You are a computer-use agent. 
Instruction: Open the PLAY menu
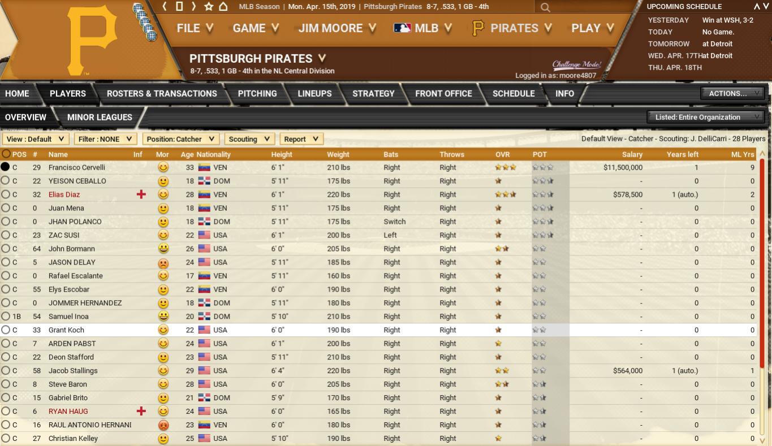click(x=593, y=28)
